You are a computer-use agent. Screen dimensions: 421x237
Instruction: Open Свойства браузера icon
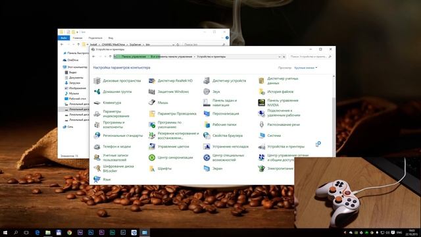point(207,136)
